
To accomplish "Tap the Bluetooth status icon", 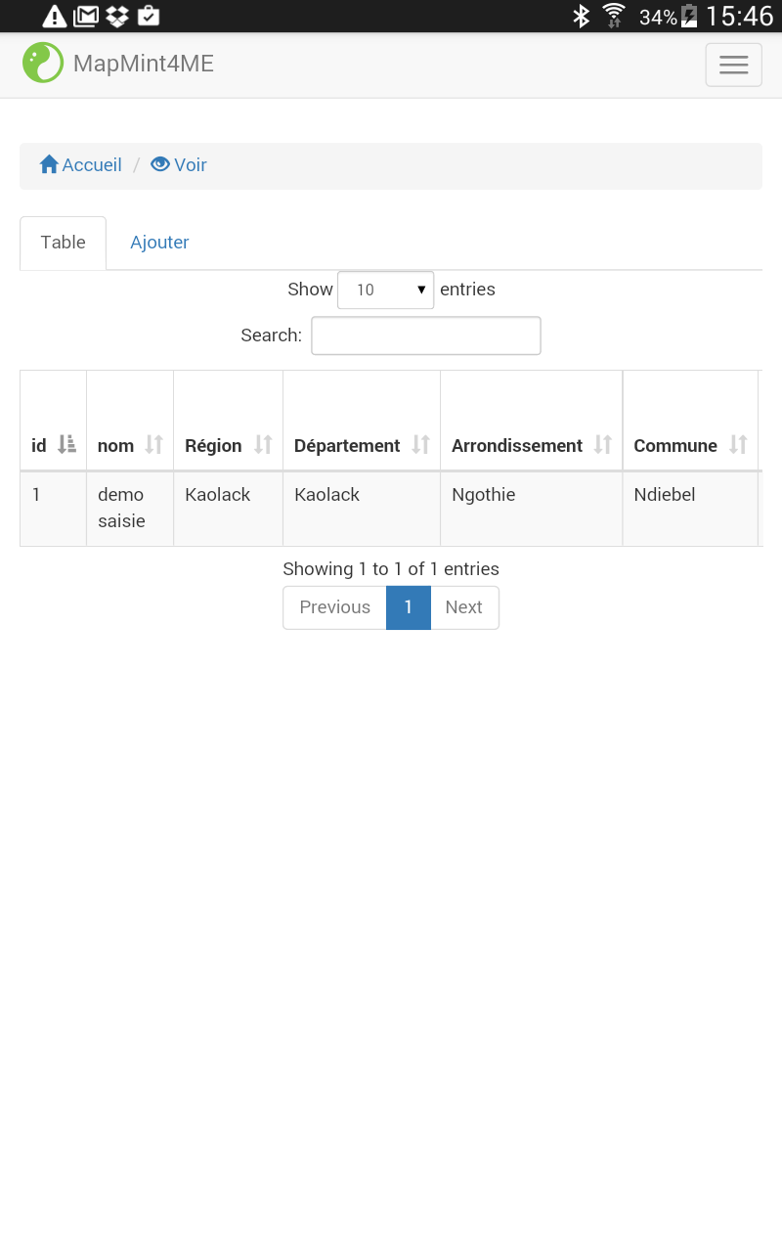I will pyautogui.click(x=582, y=16).
